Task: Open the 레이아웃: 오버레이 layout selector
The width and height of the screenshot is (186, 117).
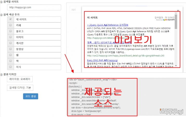Action: [x=20, y=79]
